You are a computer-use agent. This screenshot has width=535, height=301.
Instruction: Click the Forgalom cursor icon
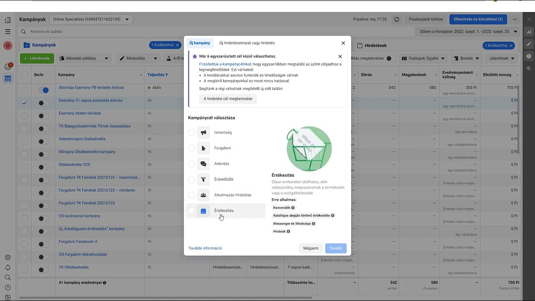[x=204, y=148]
